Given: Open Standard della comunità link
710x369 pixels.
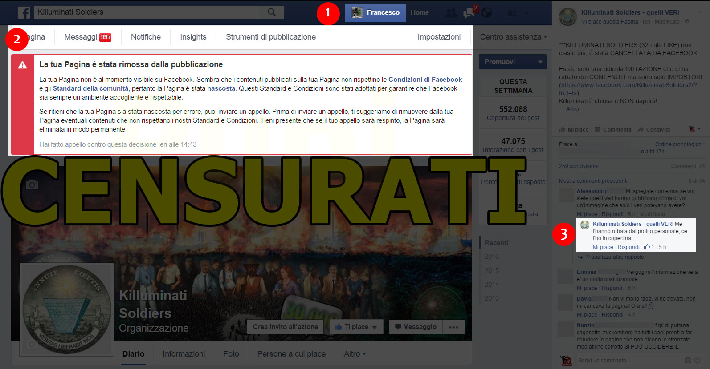Looking at the screenshot, I should tap(90, 88).
